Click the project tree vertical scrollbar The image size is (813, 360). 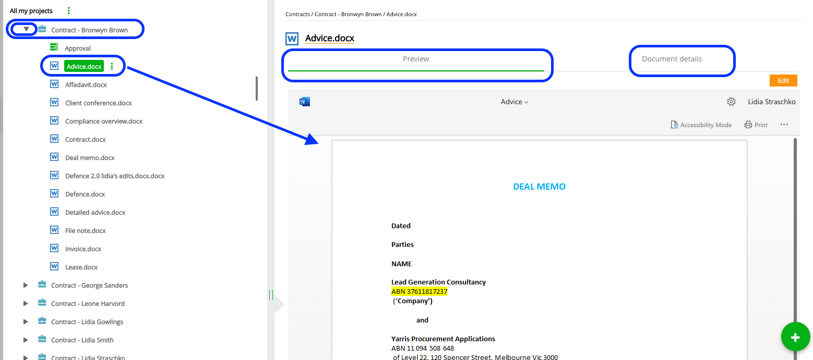[257, 89]
